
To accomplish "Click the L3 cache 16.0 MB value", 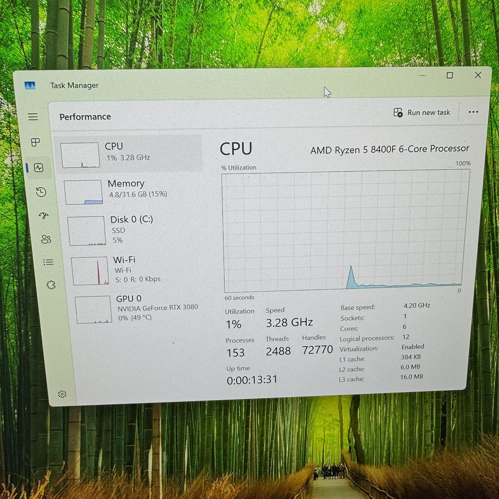I will point(412,377).
